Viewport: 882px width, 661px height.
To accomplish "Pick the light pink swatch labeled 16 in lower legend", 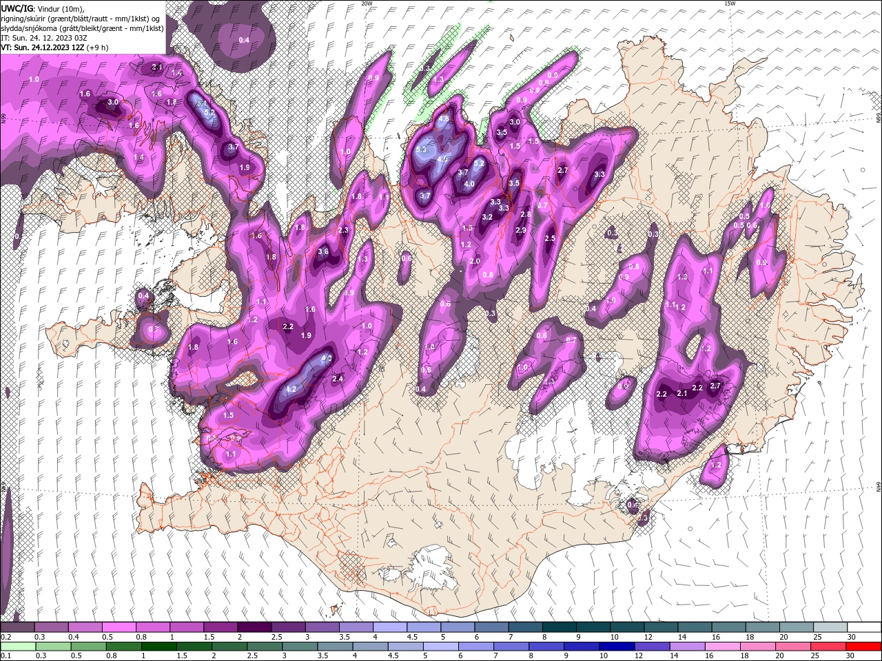I will [722, 647].
